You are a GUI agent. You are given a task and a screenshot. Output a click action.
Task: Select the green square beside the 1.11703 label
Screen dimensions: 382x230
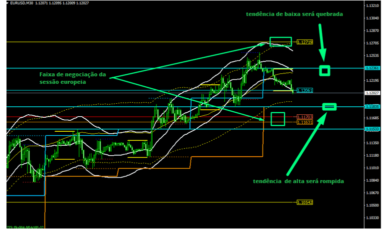pyautogui.click(x=277, y=119)
